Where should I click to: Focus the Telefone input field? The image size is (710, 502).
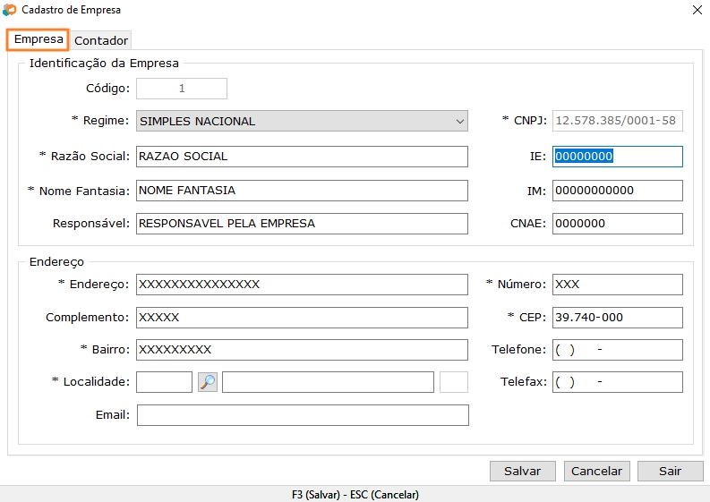point(618,350)
